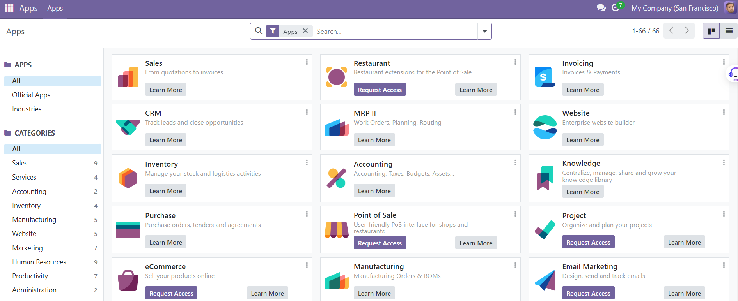Click the CRM app icon
The height and width of the screenshot is (301, 738).
[x=128, y=127]
